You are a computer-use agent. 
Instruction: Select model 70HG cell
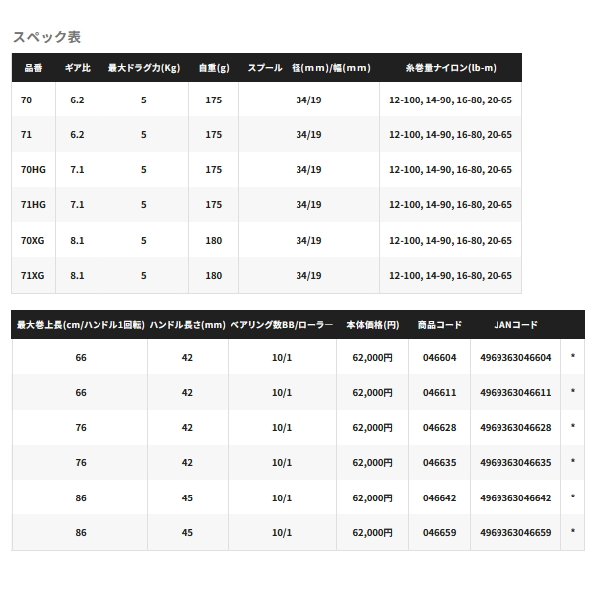coord(33,170)
